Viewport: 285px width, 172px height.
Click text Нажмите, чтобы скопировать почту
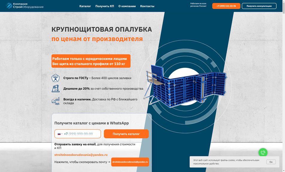pos(81,162)
